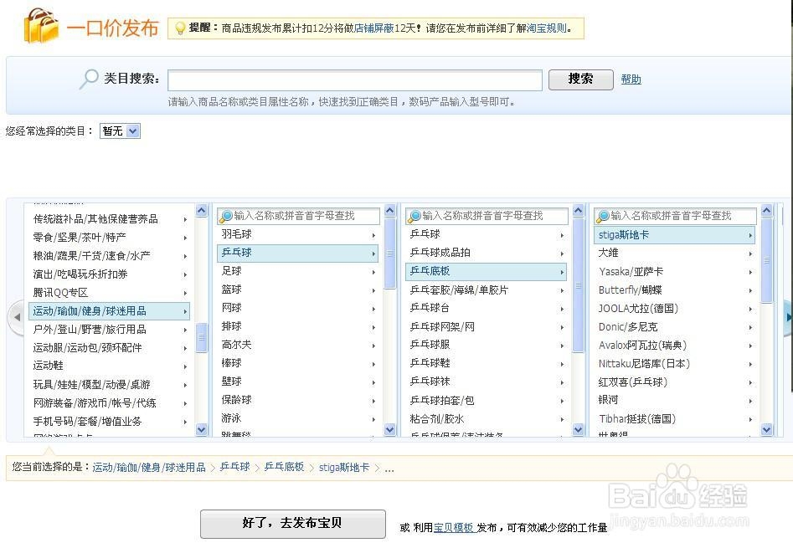Image resolution: width=793 pixels, height=548 pixels.
Task: Click scroll up arrow in brand column
Action: pyautogui.click(x=767, y=211)
